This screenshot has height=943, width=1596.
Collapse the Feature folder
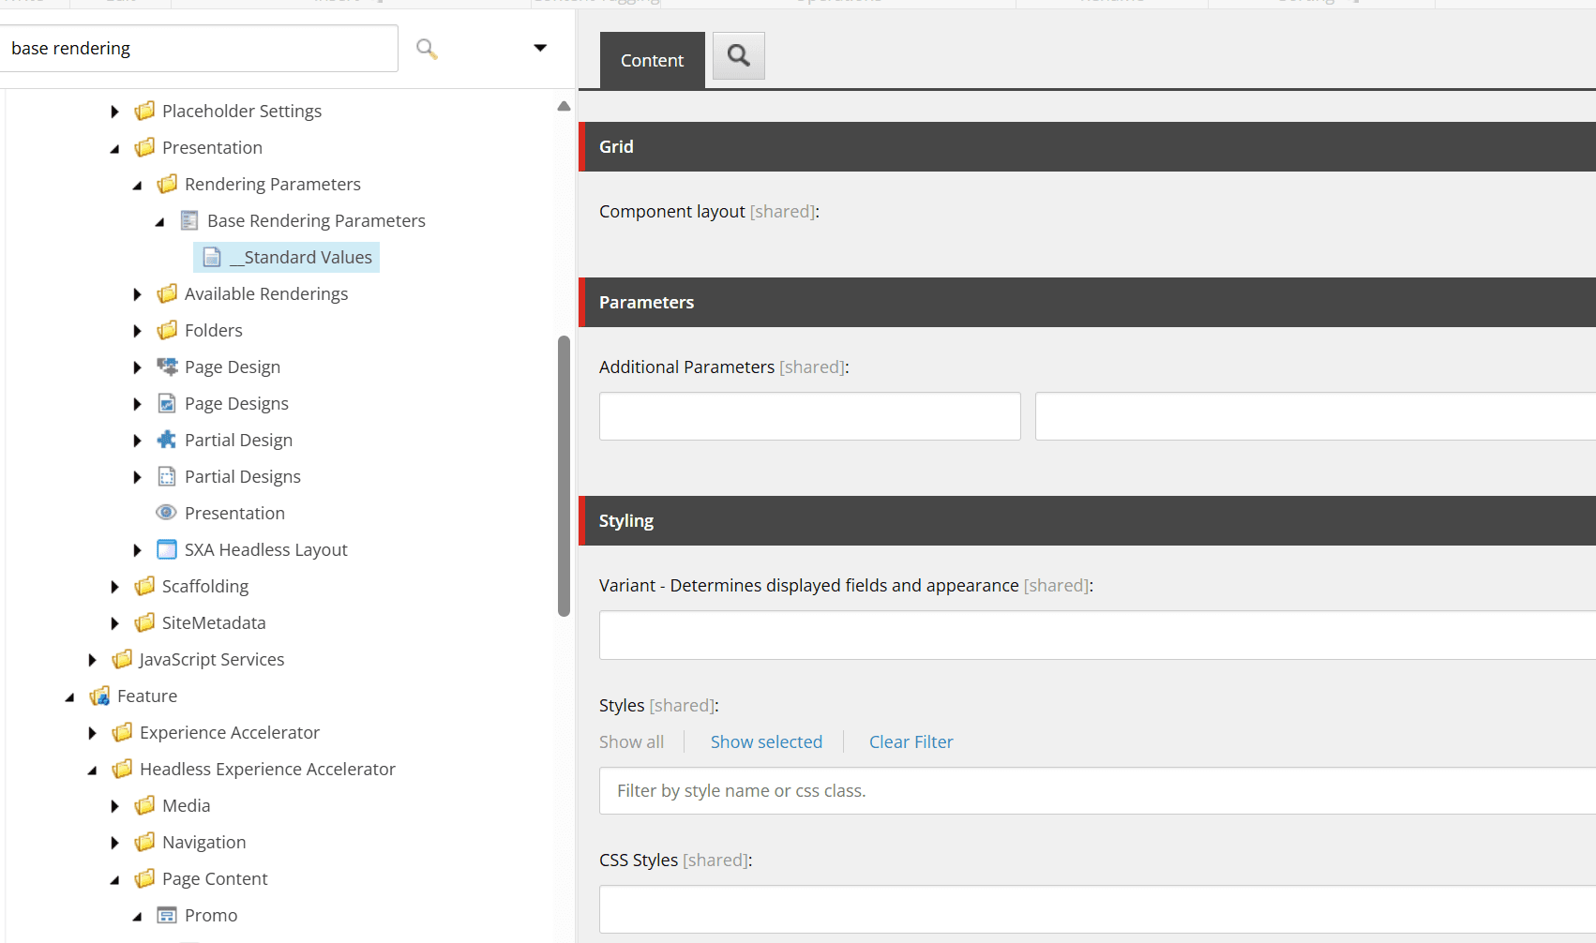pyautogui.click(x=69, y=696)
